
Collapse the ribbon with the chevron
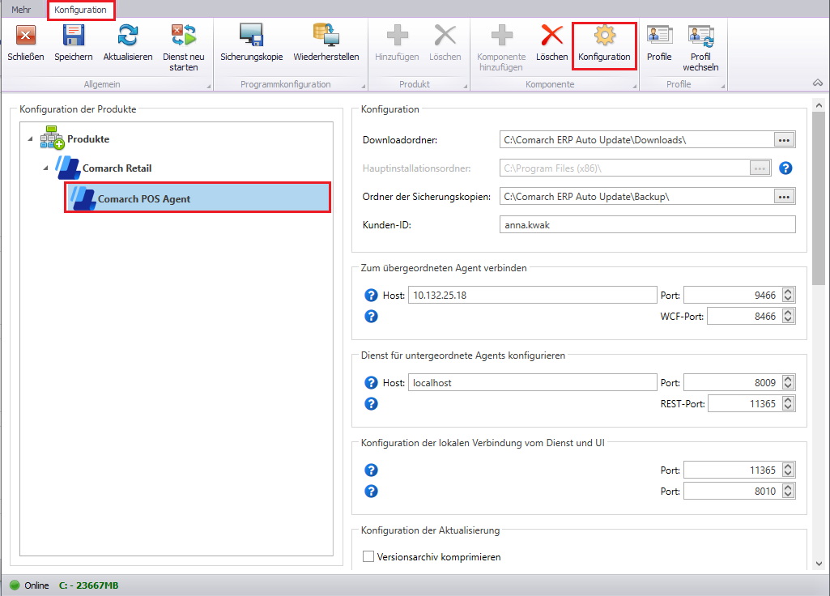tap(818, 83)
